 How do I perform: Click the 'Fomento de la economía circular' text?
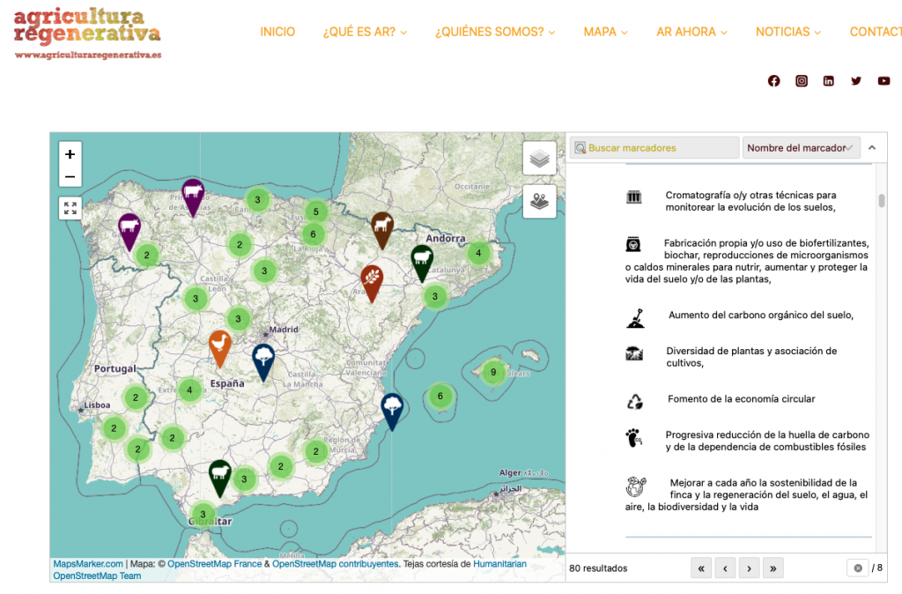pyautogui.click(x=741, y=399)
